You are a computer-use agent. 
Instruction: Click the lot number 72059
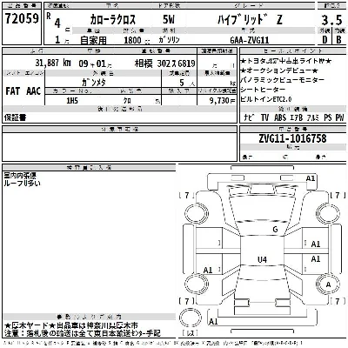(x=22, y=18)
